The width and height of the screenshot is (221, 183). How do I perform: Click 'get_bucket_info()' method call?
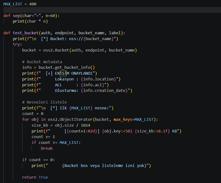coord(75,67)
